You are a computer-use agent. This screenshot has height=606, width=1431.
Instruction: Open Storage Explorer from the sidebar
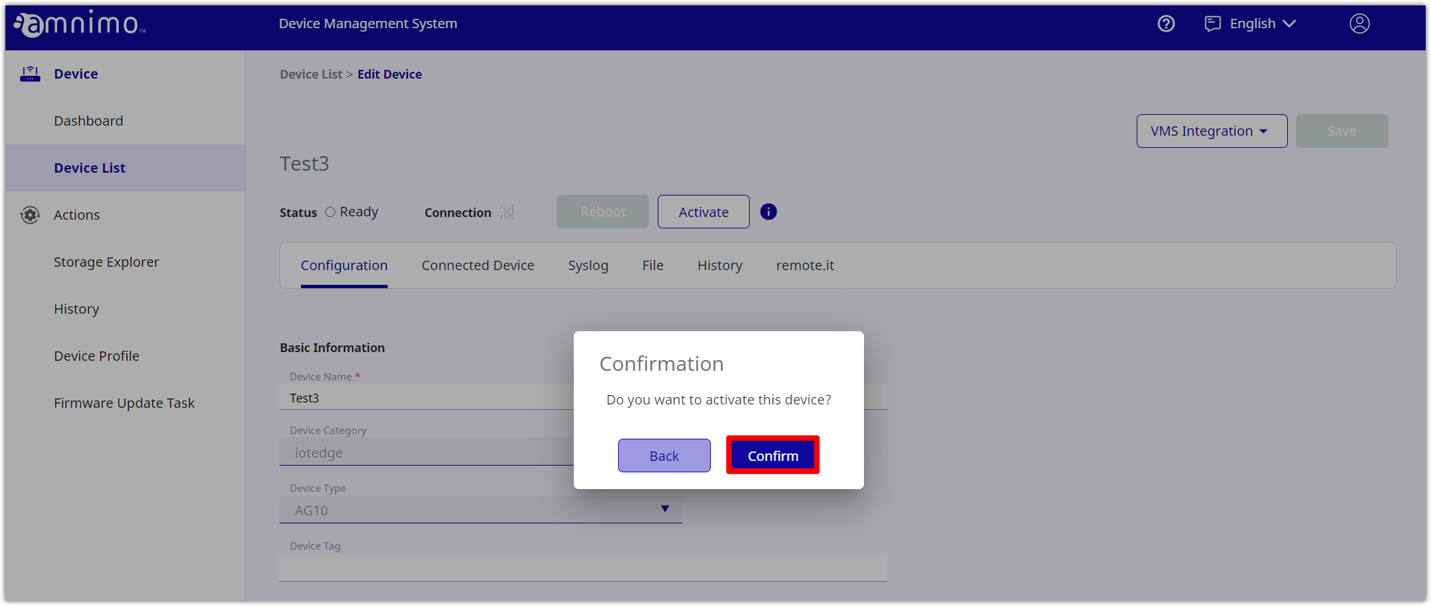(x=106, y=262)
